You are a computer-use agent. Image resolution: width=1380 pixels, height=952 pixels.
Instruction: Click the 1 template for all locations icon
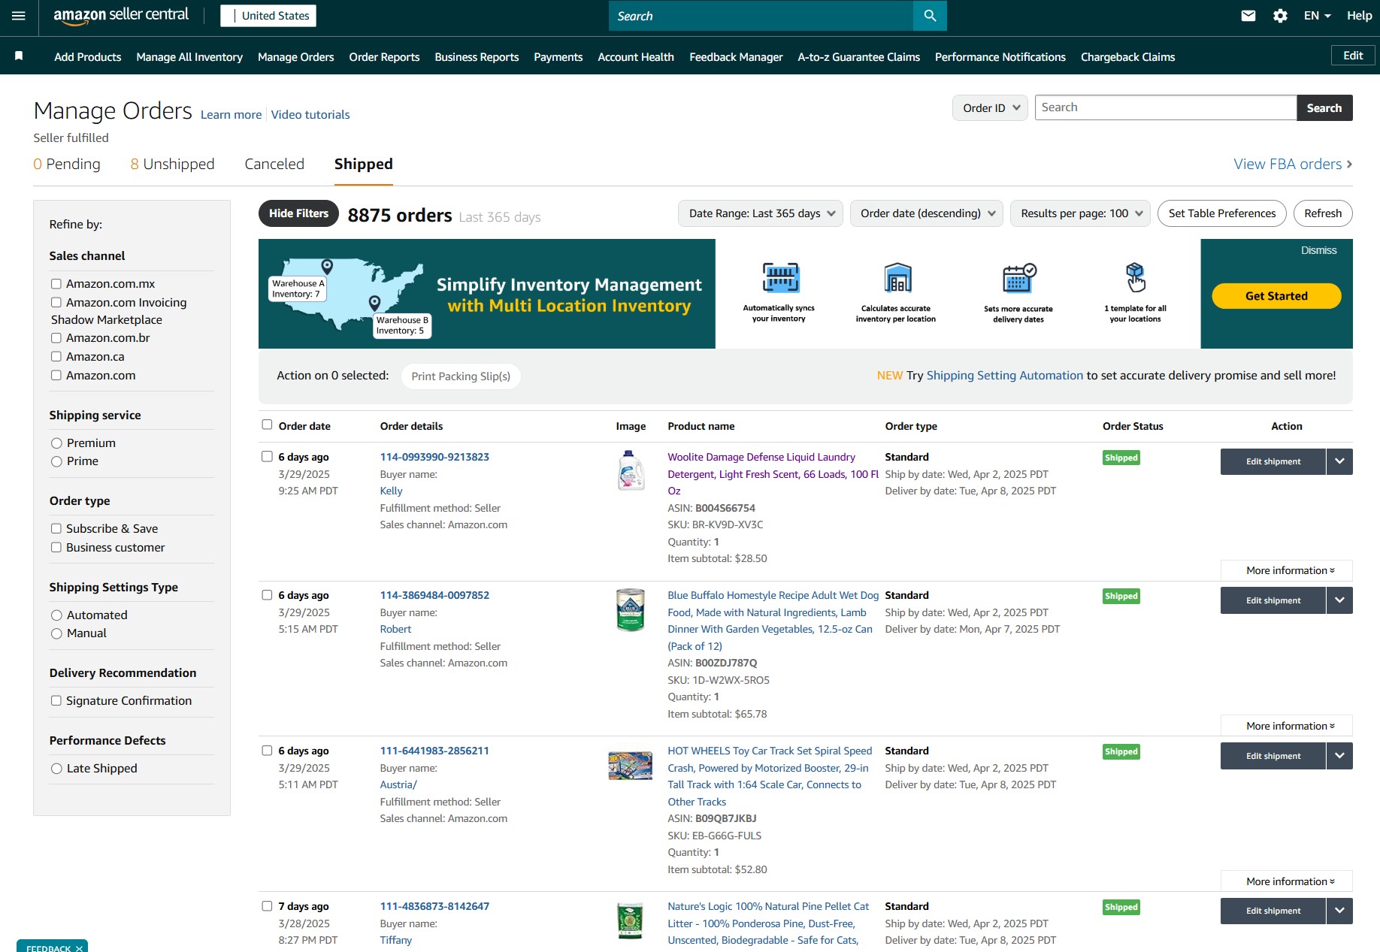tap(1135, 278)
